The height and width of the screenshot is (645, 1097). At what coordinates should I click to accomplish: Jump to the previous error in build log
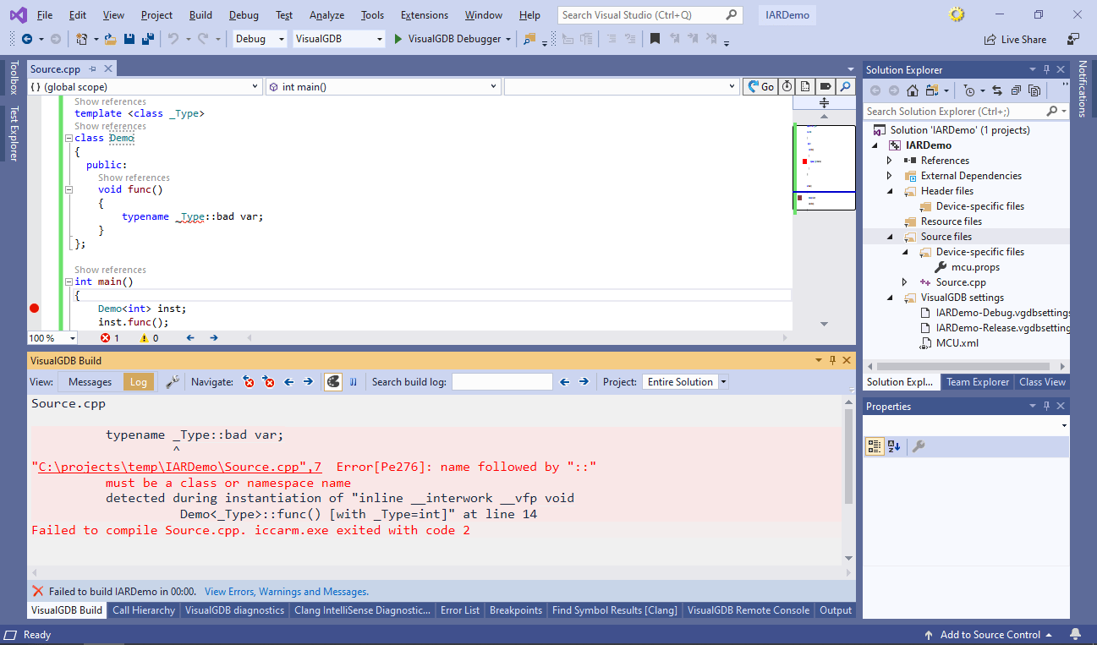pyautogui.click(x=249, y=382)
